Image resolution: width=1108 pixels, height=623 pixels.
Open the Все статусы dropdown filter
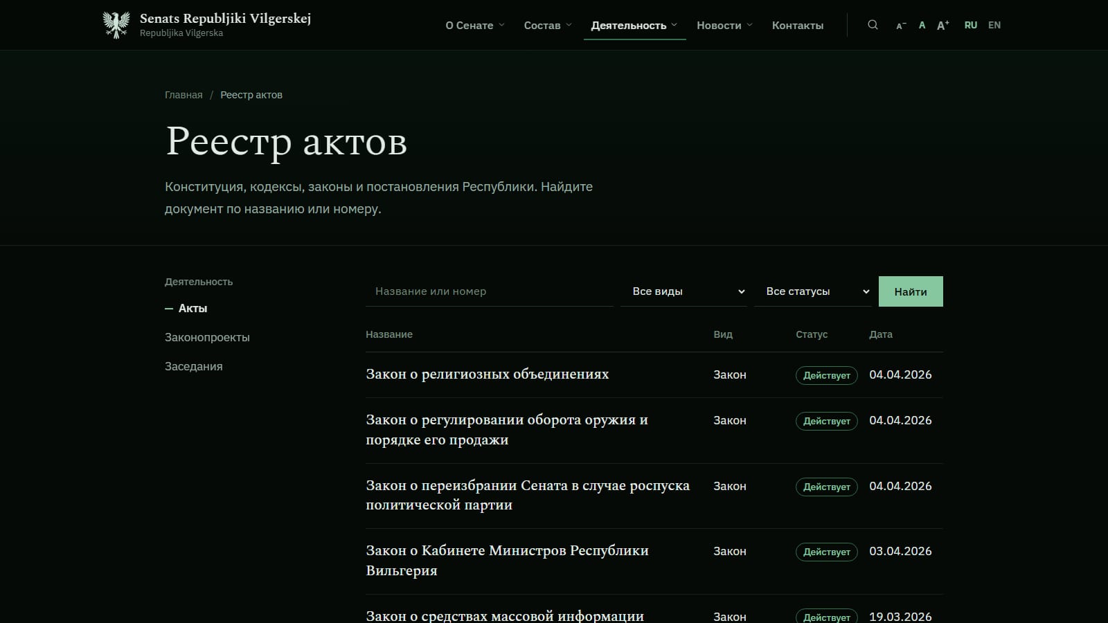point(813,291)
